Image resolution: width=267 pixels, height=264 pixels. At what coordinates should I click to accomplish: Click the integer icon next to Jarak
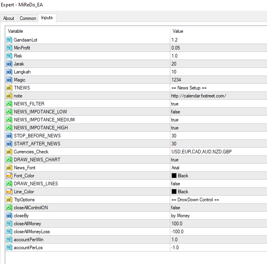point(9,64)
